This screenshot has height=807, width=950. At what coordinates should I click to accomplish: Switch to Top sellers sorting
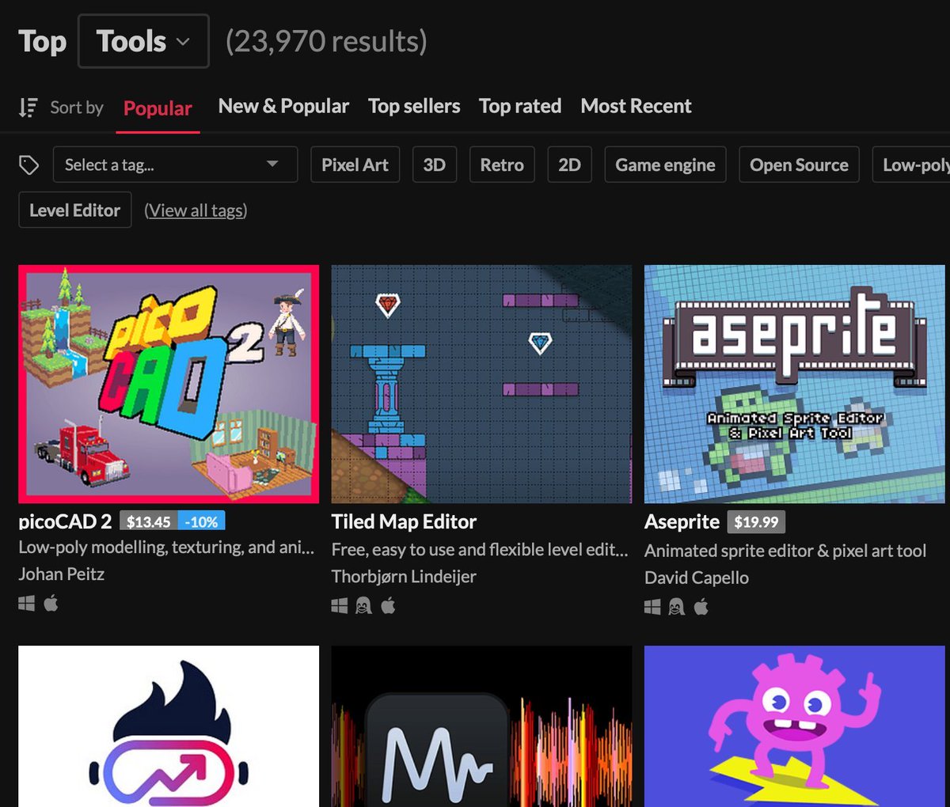pos(414,106)
